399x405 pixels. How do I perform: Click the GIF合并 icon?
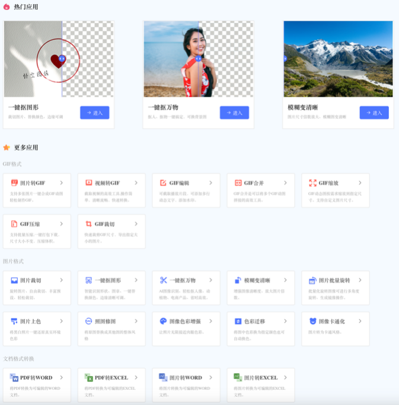[x=238, y=183]
